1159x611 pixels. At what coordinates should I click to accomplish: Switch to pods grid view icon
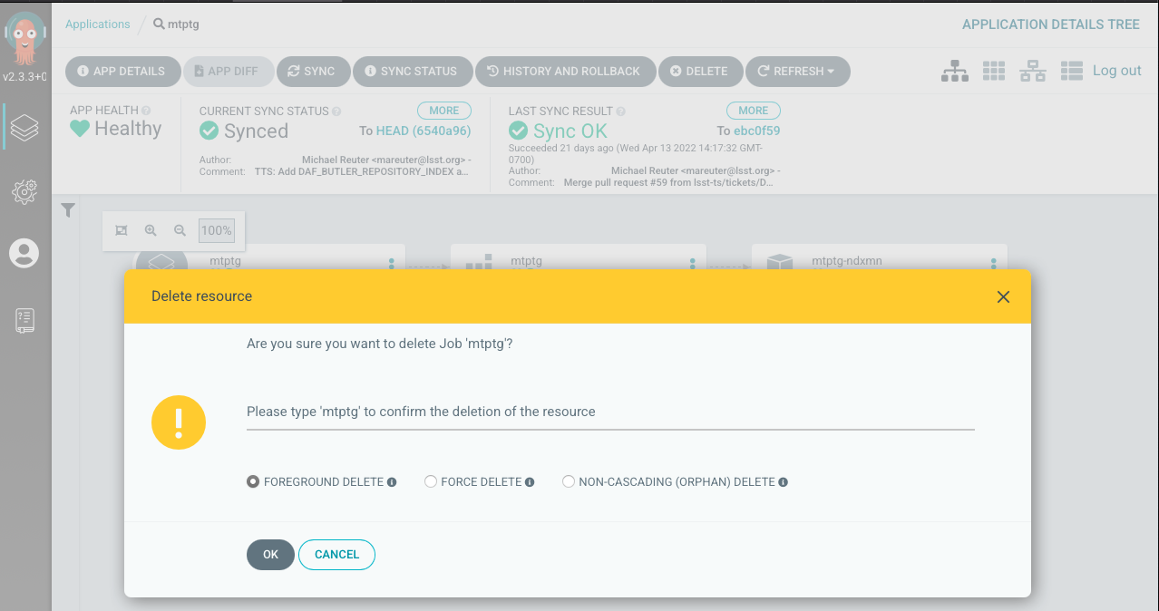pyautogui.click(x=994, y=71)
